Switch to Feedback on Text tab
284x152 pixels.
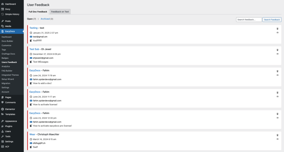pos(60,12)
